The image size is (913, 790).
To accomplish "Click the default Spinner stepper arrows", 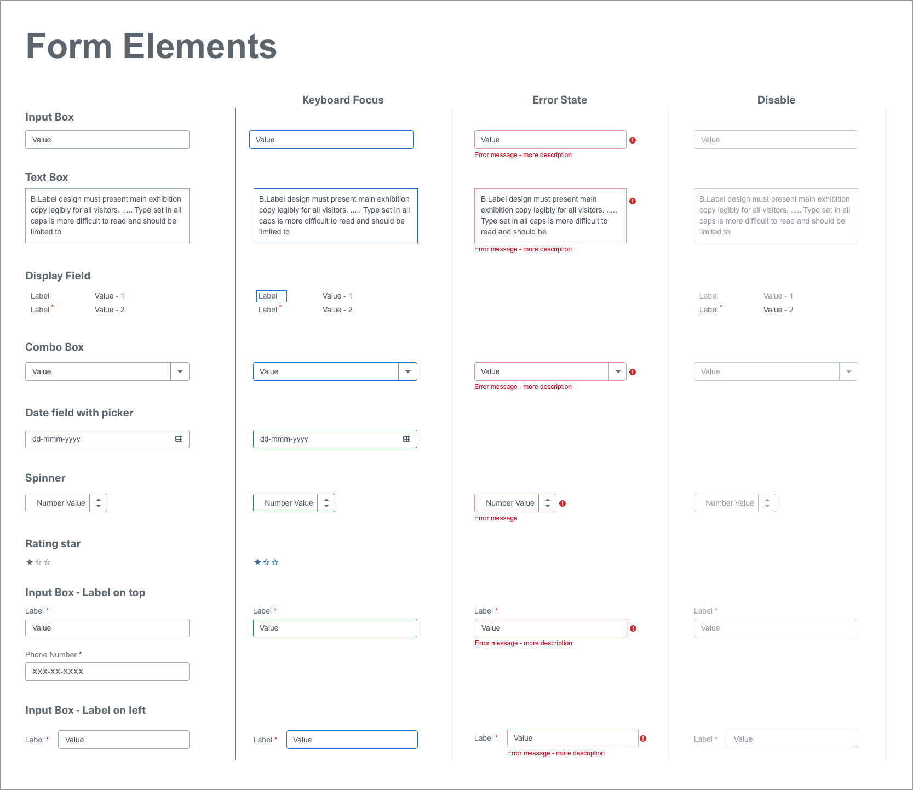I will coord(99,503).
